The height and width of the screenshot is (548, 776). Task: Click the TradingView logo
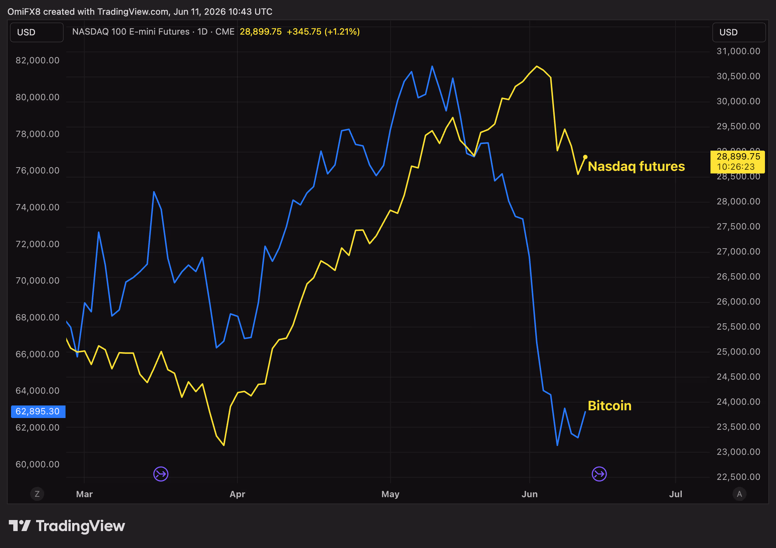pyautogui.click(x=67, y=526)
